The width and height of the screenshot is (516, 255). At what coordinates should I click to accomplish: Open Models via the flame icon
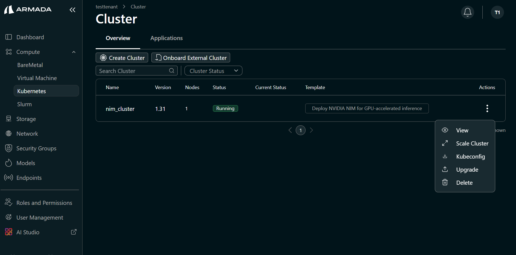tap(8, 163)
